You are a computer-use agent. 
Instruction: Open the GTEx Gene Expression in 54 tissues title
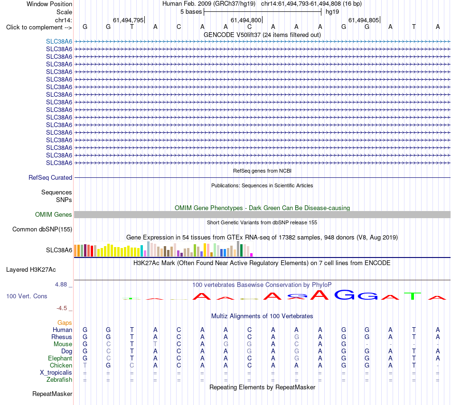point(262,238)
